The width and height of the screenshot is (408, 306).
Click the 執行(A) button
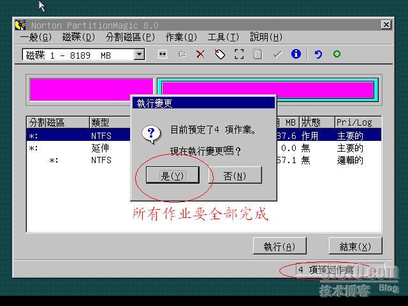coord(279,246)
